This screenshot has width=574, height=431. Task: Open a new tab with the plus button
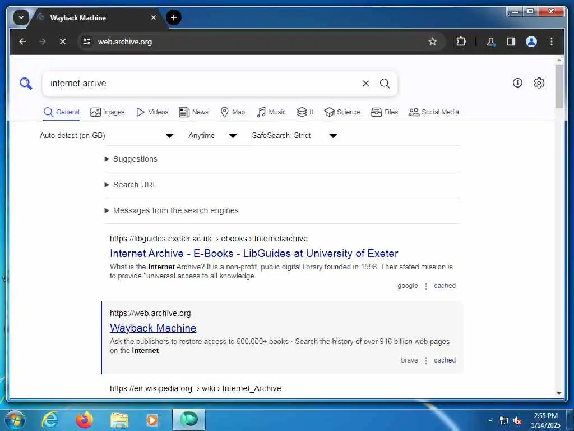tap(174, 17)
